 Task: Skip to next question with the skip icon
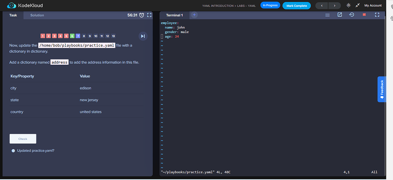tap(143, 36)
